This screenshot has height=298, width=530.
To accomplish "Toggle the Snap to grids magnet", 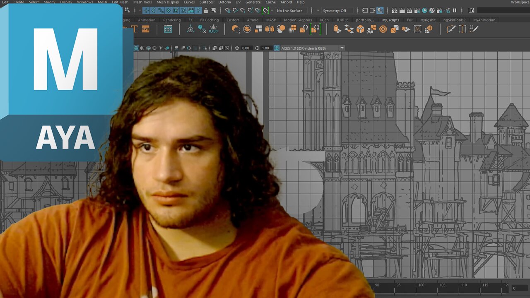I will point(228,10).
